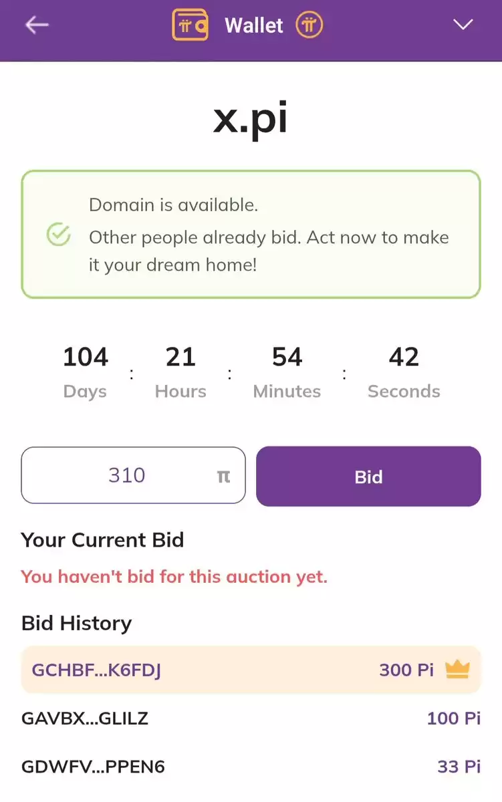Open bidder GAVBX...GLILZ entry
The image size is (502, 802).
[x=251, y=718]
